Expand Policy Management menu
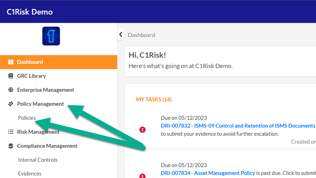Screen dimensions: 316x178 pyautogui.click(x=41, y=104)
